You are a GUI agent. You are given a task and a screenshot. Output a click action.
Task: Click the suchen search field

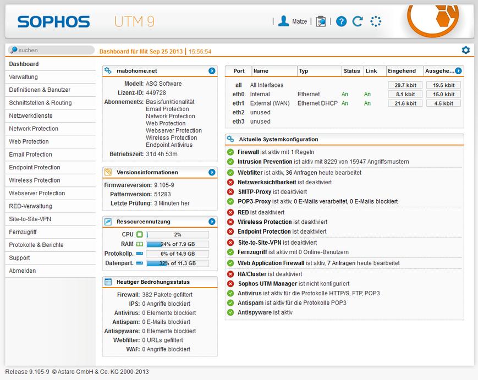51,50
